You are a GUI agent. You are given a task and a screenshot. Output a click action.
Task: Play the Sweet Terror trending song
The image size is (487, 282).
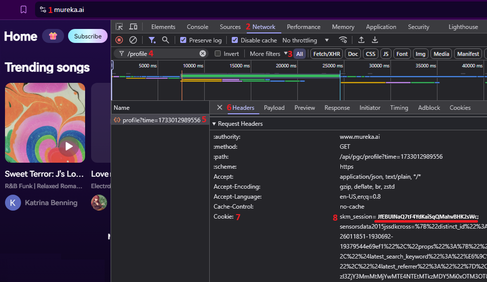tap(69, 146)
